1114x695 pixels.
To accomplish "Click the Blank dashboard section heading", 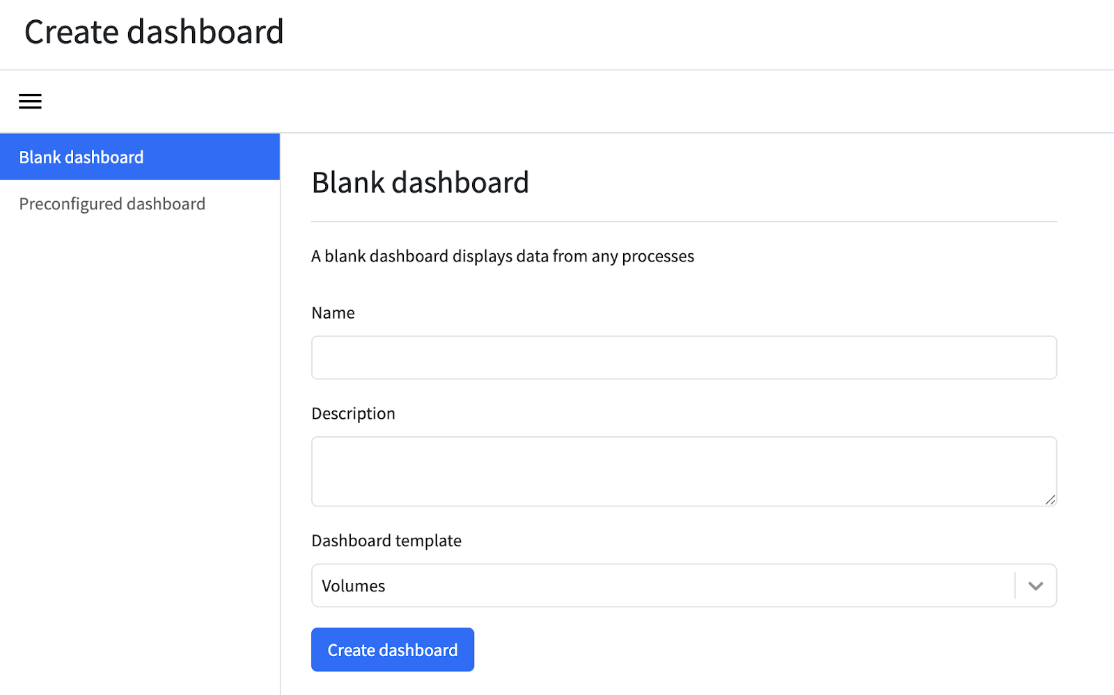I will coord(420,183).
